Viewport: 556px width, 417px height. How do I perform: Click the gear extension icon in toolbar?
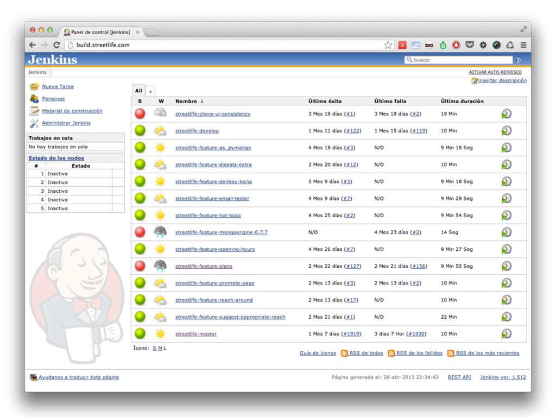pyautogui.click(x=483, y=45)
